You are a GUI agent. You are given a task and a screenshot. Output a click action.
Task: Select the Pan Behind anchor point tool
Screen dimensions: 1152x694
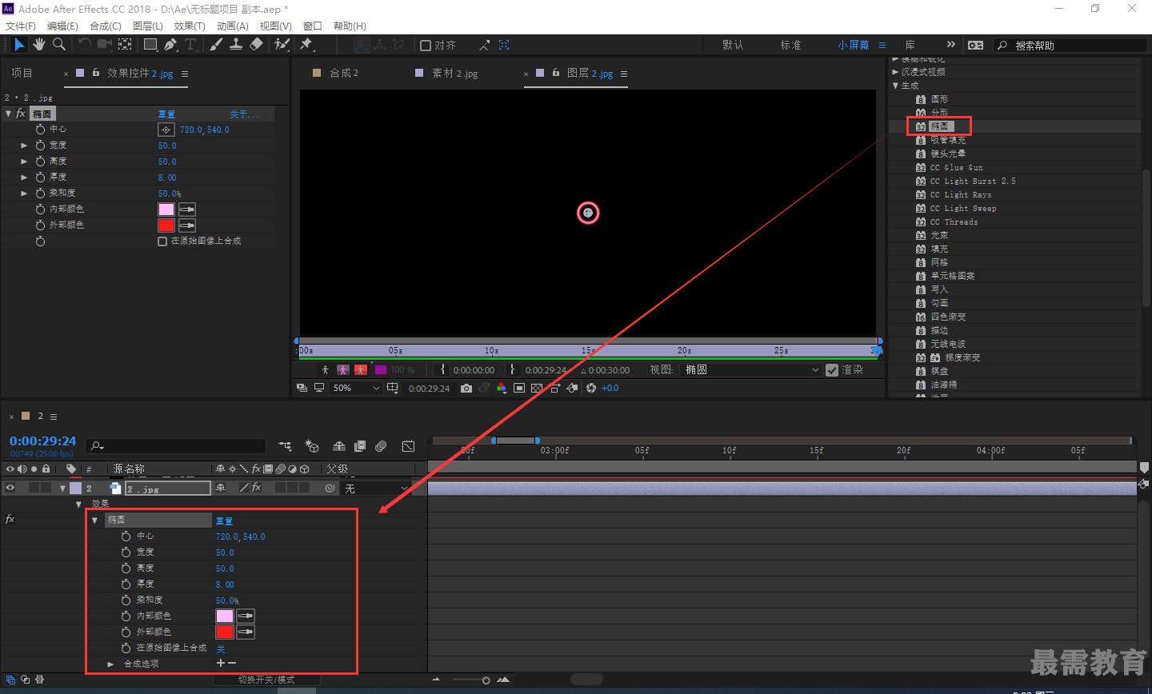click(125, 45)
